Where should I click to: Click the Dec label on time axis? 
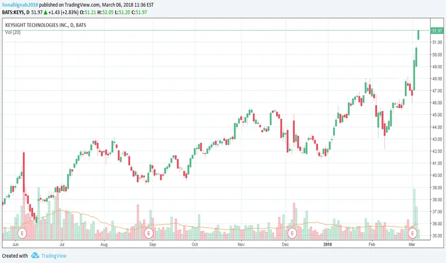[x=285, y=244]
